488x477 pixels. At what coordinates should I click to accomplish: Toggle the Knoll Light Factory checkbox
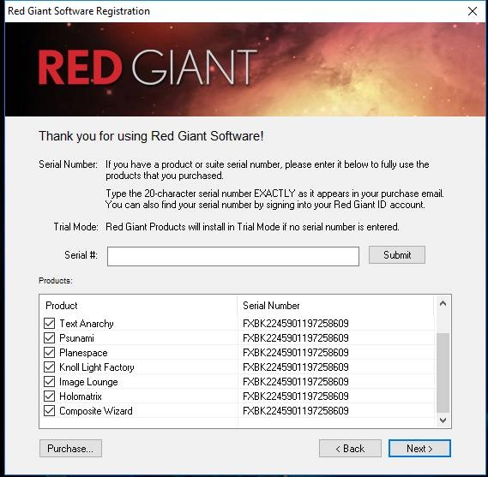49,367
